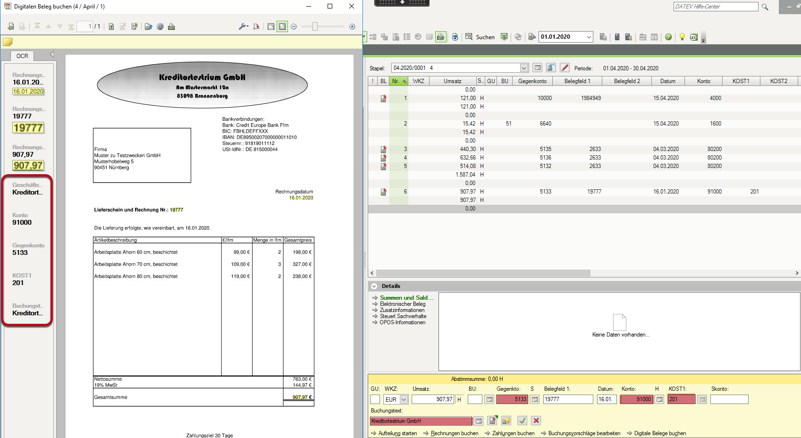The height and width of the screenshot is (438, 801).
Task: Open the Stapel dropdown 04-2020/0001
Action: [524, 68]
